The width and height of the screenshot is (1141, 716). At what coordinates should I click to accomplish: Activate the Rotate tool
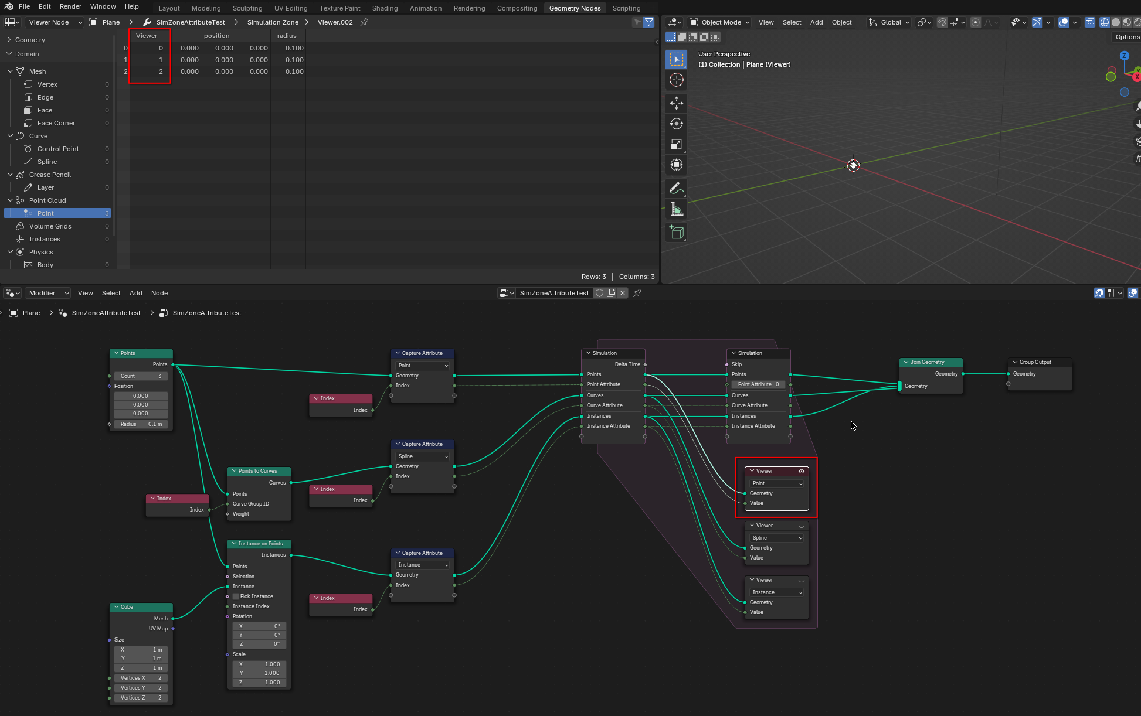(676, 124)
